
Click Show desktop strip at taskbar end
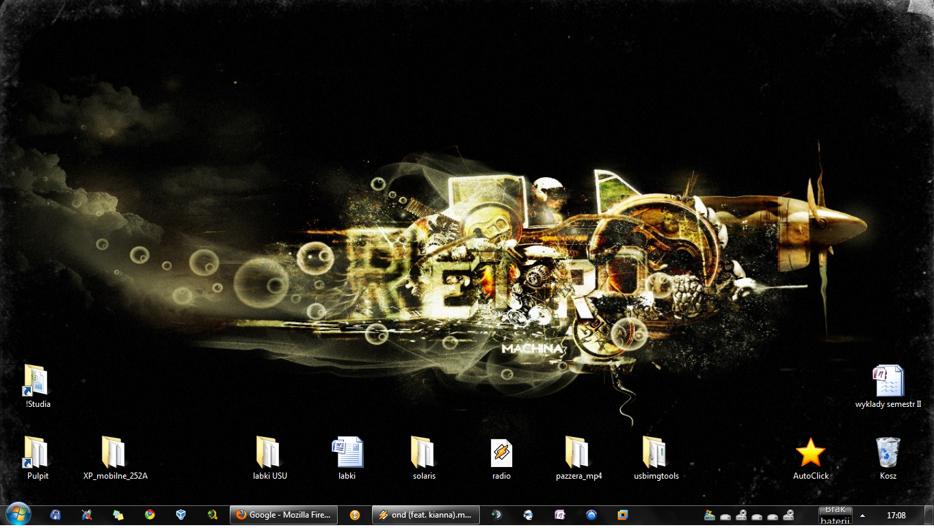(930, 515)
